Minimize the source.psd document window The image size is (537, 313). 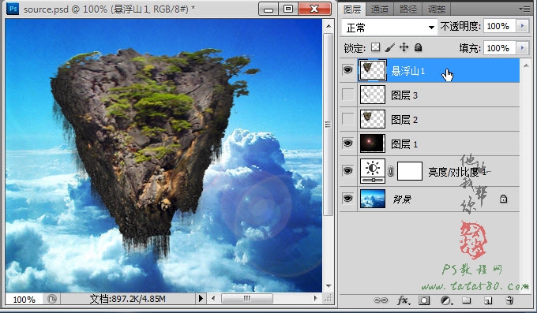268,9
